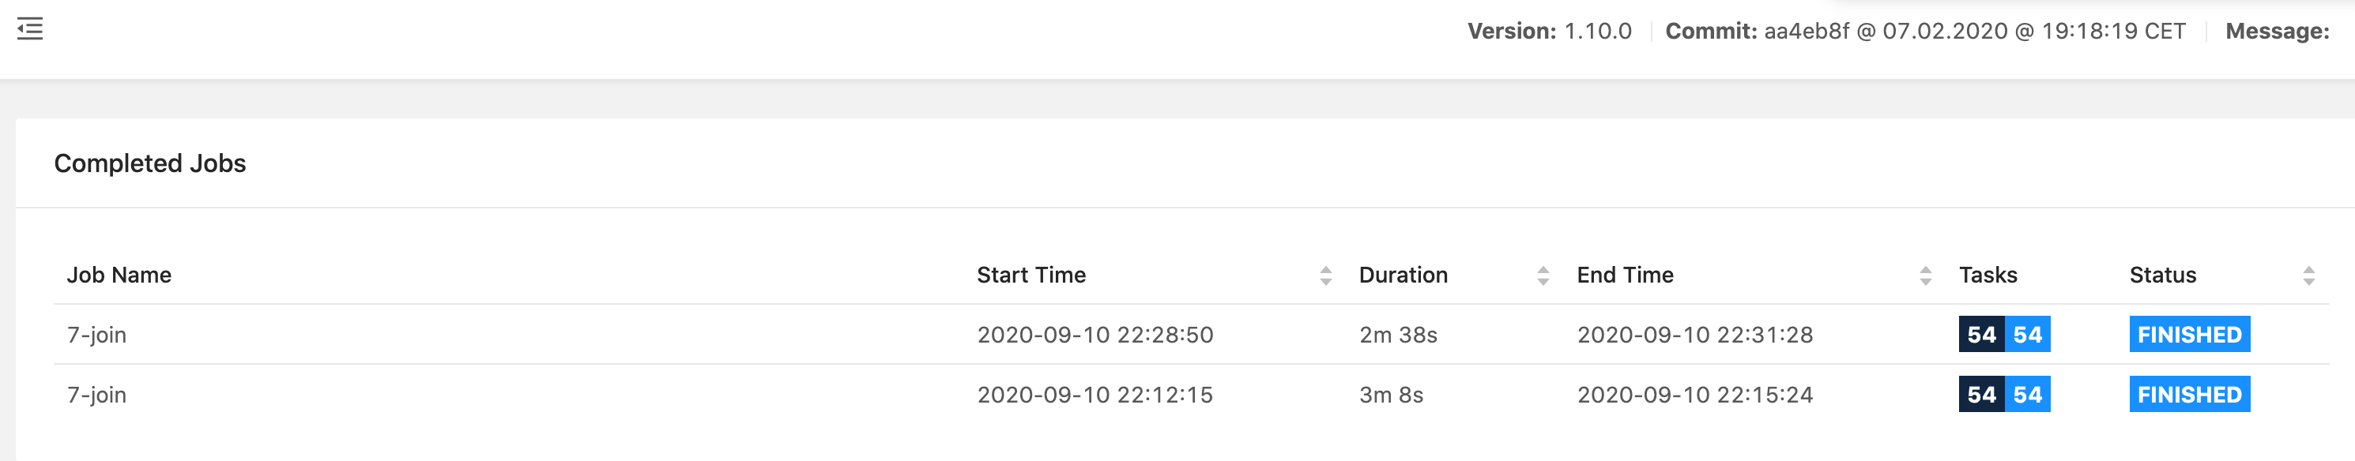Viewport: 2355px width, 461px height.
Task: Collapse the sidebar with the menu fold icon
Action: click(30, 29)
